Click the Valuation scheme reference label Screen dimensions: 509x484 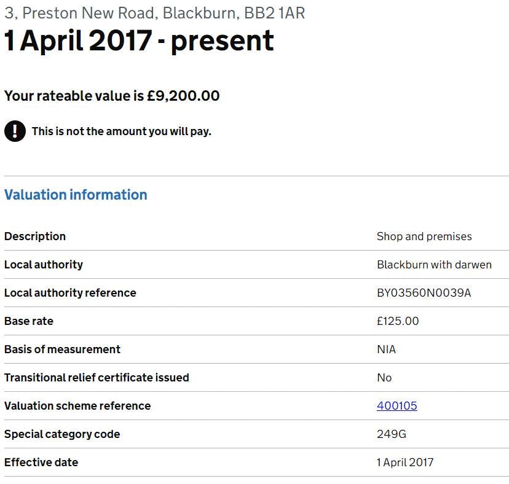[77, 406]
